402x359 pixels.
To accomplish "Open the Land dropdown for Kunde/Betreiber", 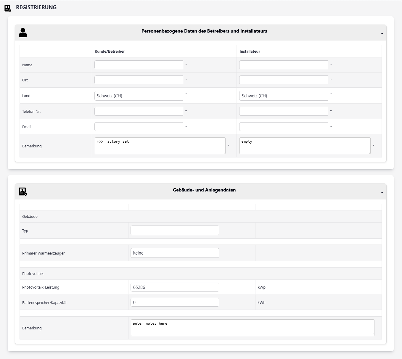I will tap(139, 96).
